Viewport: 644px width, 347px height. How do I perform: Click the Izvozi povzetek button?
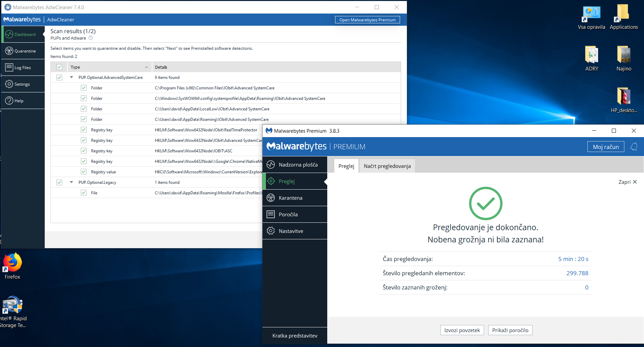point(462,330)
